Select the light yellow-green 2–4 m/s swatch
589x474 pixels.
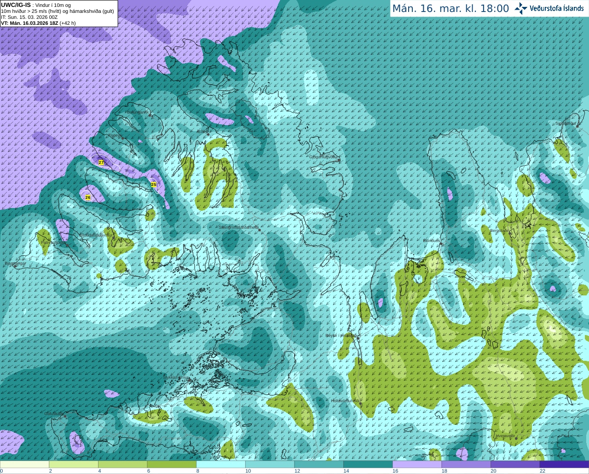coord(73,464)
